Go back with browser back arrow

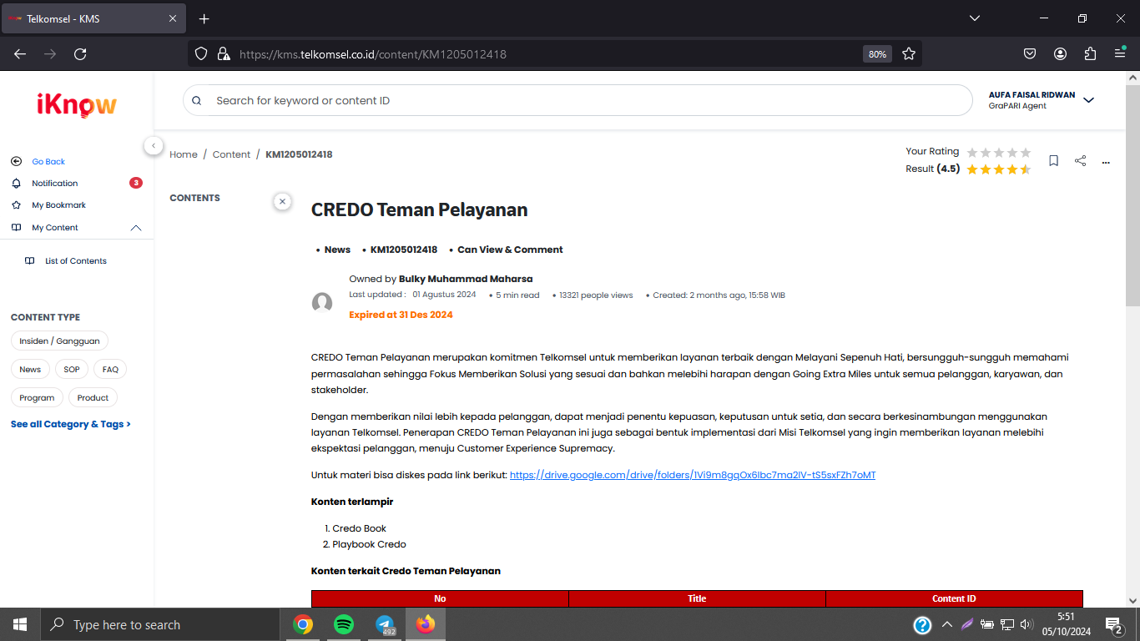pyautogui.click(x=20, y=54)
